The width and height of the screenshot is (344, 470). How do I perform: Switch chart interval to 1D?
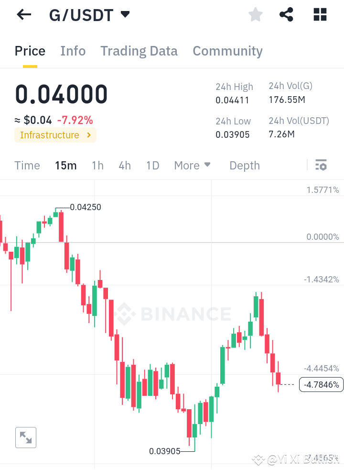pos(152,165)
